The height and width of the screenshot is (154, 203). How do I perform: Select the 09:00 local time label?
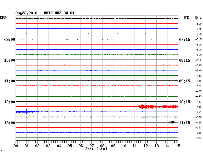[x=10, y=39]
